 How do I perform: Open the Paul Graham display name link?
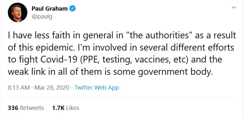click(50, 9)
